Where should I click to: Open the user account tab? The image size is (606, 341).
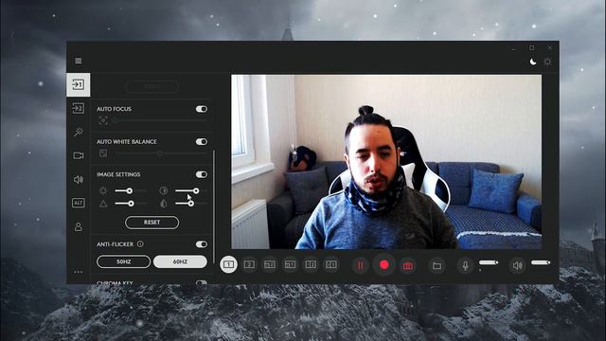(x=79, y=226)
